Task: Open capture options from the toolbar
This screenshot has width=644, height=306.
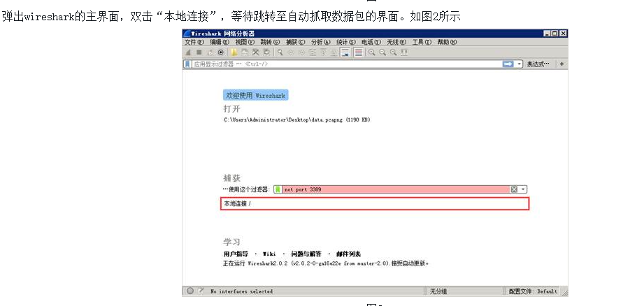Action: tap(221, 52)
